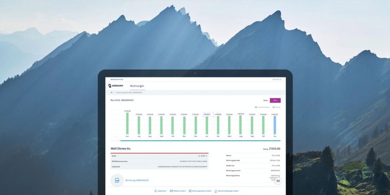Click the notification bell icon
The image size is (390, 195).
coord(216,191)
